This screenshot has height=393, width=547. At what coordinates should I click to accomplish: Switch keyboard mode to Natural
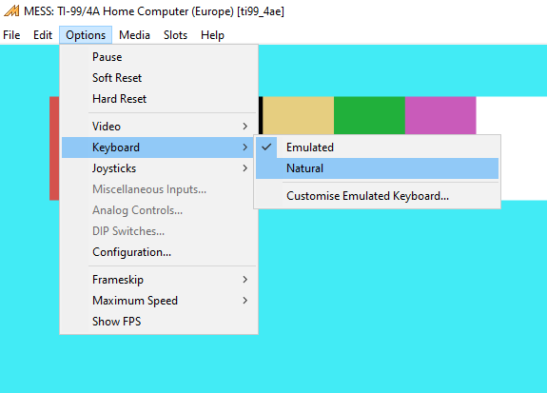click(x=377, y=168)
